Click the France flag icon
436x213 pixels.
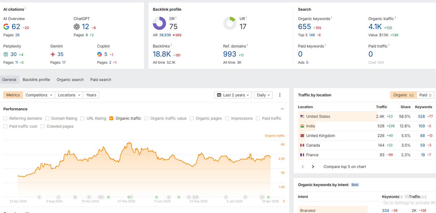(302, 155)
